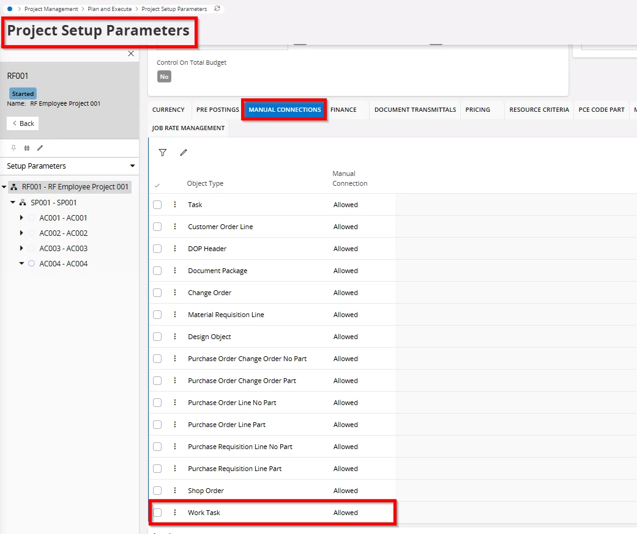
Task: Select AC004 - AC004 tree item
Action: coord(64,263)
